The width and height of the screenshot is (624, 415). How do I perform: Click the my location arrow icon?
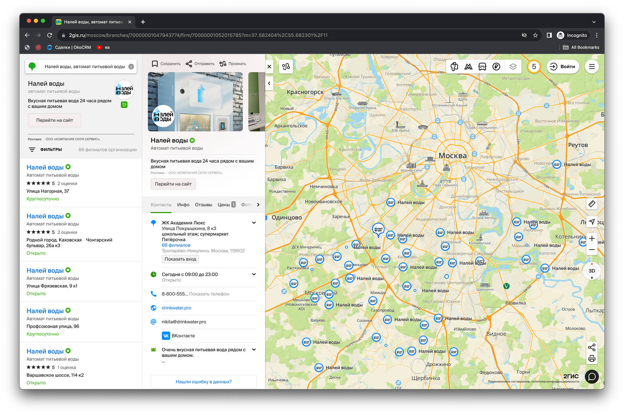pos(592,222)
